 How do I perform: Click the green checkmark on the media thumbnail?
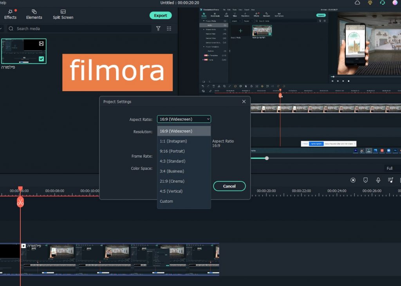pyautogui.click(x=41, y=59)
